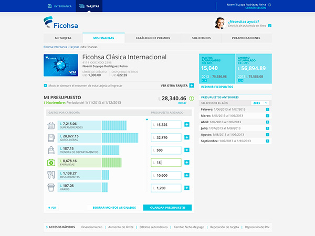Click Guardar Presupuesto button
Screen dimensions: 315x236
[167, 208]
